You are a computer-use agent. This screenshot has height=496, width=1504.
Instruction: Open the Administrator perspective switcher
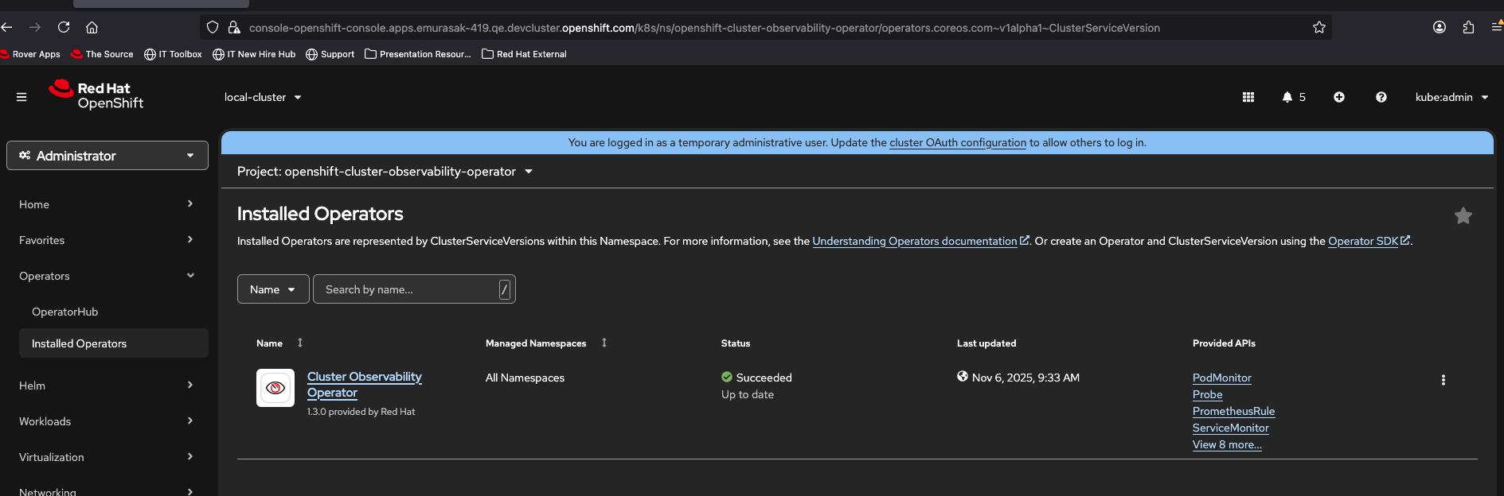pos(107,156)
